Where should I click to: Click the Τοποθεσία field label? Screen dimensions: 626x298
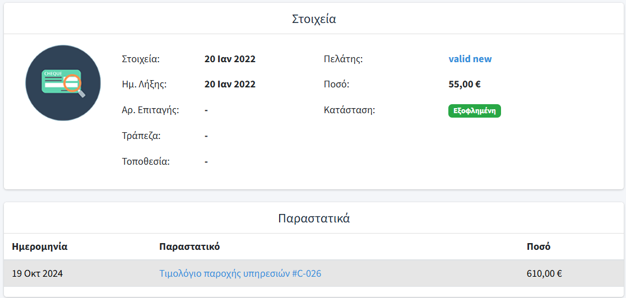(x=146, y=162)
